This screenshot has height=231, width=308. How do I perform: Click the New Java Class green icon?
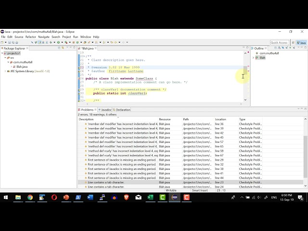77,42
